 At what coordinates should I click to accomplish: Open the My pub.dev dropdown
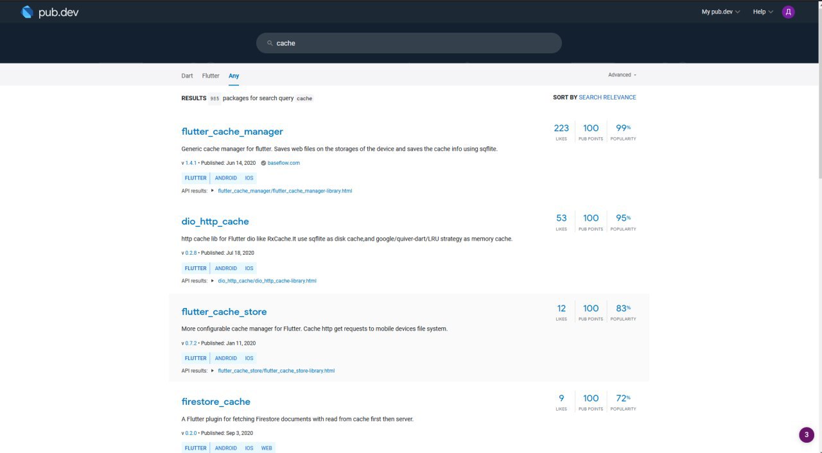coord(721,12)
